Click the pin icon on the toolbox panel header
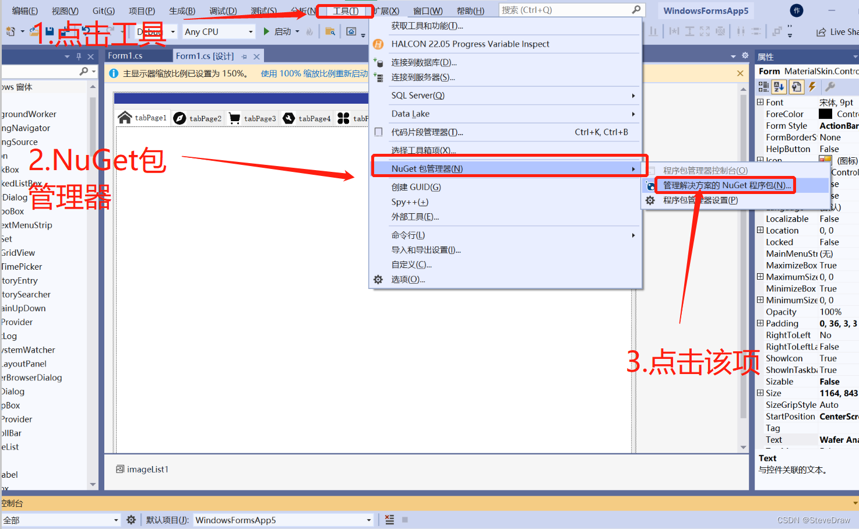This screenshot has width=859, height=529. click(79, 57)
